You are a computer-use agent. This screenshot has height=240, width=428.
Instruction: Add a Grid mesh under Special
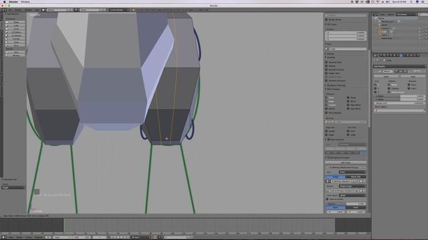tap(16, 52)
